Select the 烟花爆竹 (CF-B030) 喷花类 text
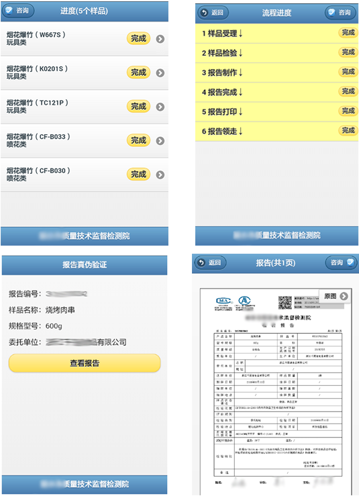This screenshot has height=496, width=359. 38,175
